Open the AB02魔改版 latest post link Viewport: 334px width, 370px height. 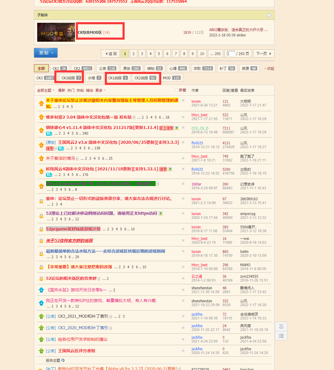[238, 30]
